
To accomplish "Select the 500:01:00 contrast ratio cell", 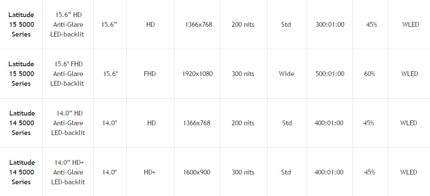I will click(x=330, y=74).
